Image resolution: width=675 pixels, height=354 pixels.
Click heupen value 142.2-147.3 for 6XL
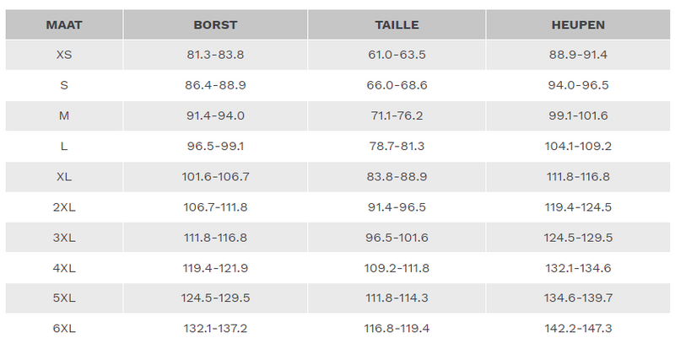click(x=578, y=328)
